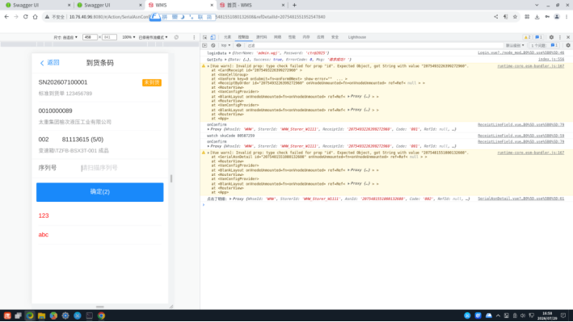Viewport: 573px width, 322px height.
Task: Switch to the Lighthouse DevTools tab
Action: pyautogui.click(x=356, y=37)
